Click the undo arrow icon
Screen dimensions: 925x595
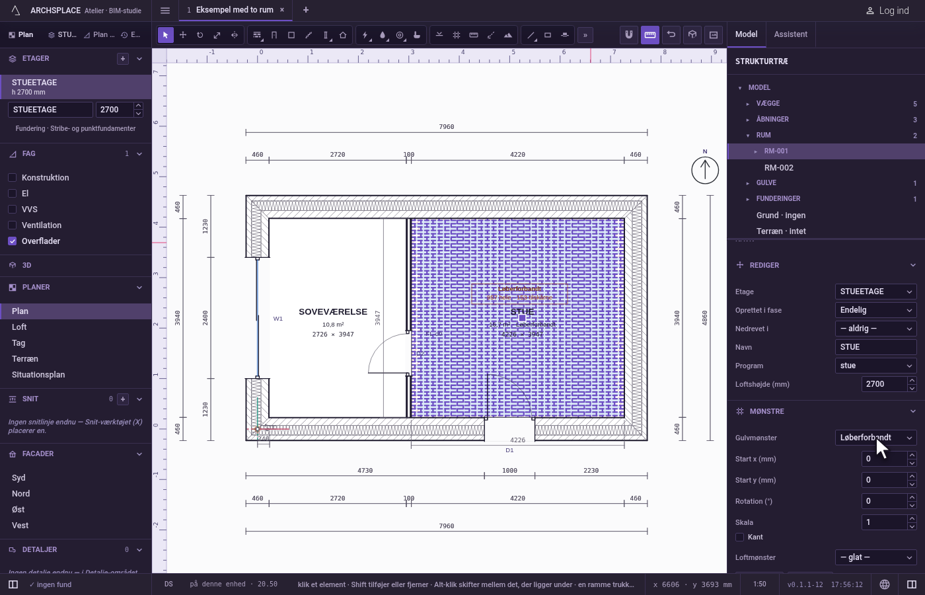pyautogui.click(x=671, y=34)
